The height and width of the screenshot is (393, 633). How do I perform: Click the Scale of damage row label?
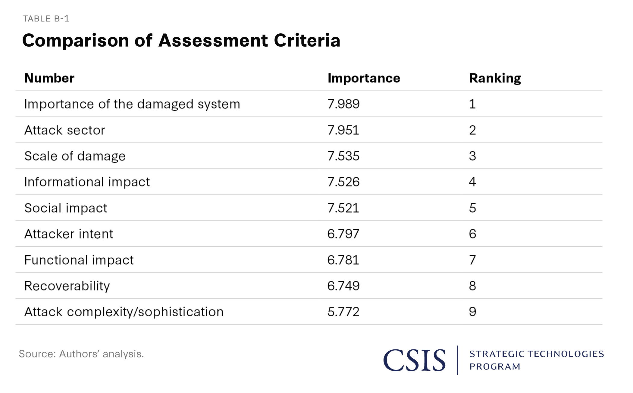coord(75,156)
